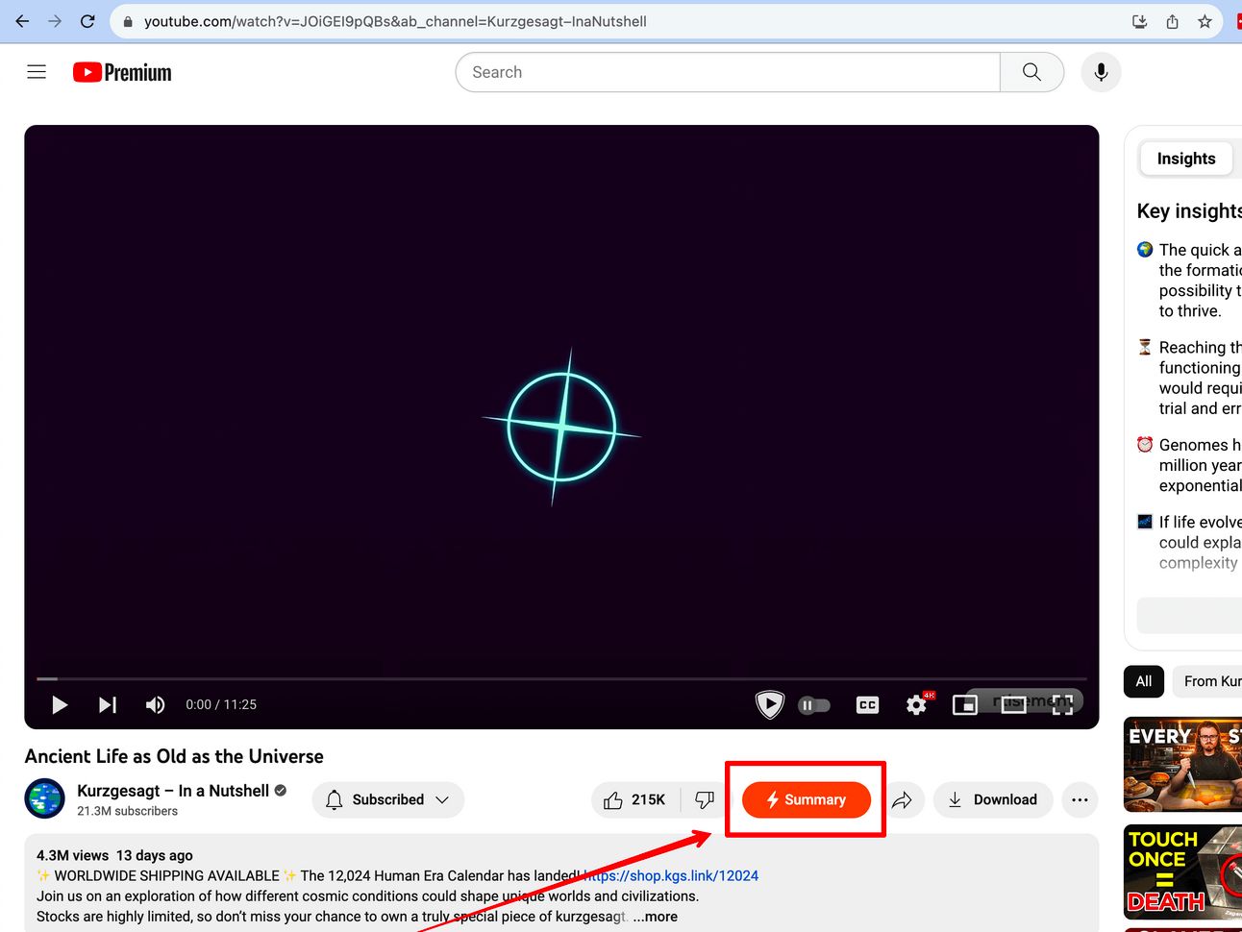
Task: View site information lock icon
Action: 128,21
